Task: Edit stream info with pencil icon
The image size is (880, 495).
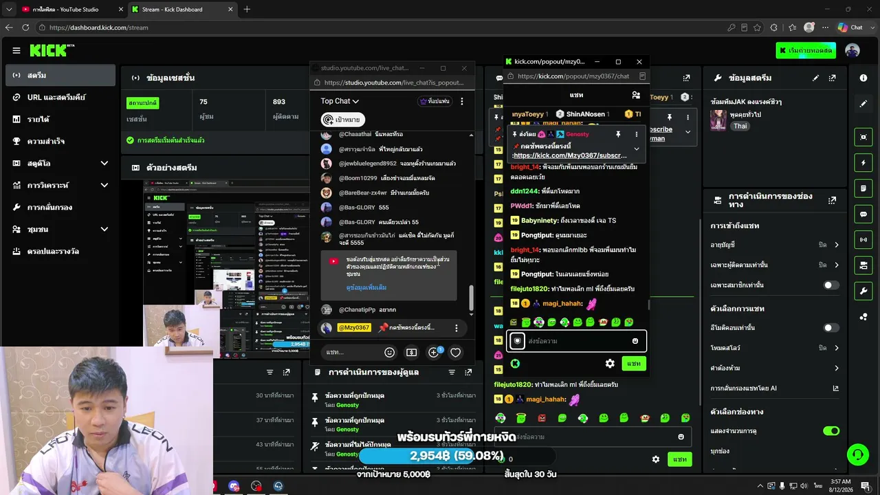Action: click(816, 78)
